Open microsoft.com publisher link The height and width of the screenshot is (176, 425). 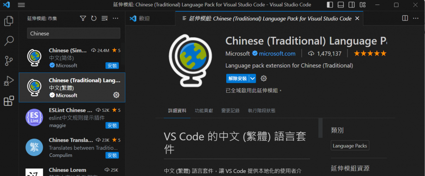[x=277, y=53]
